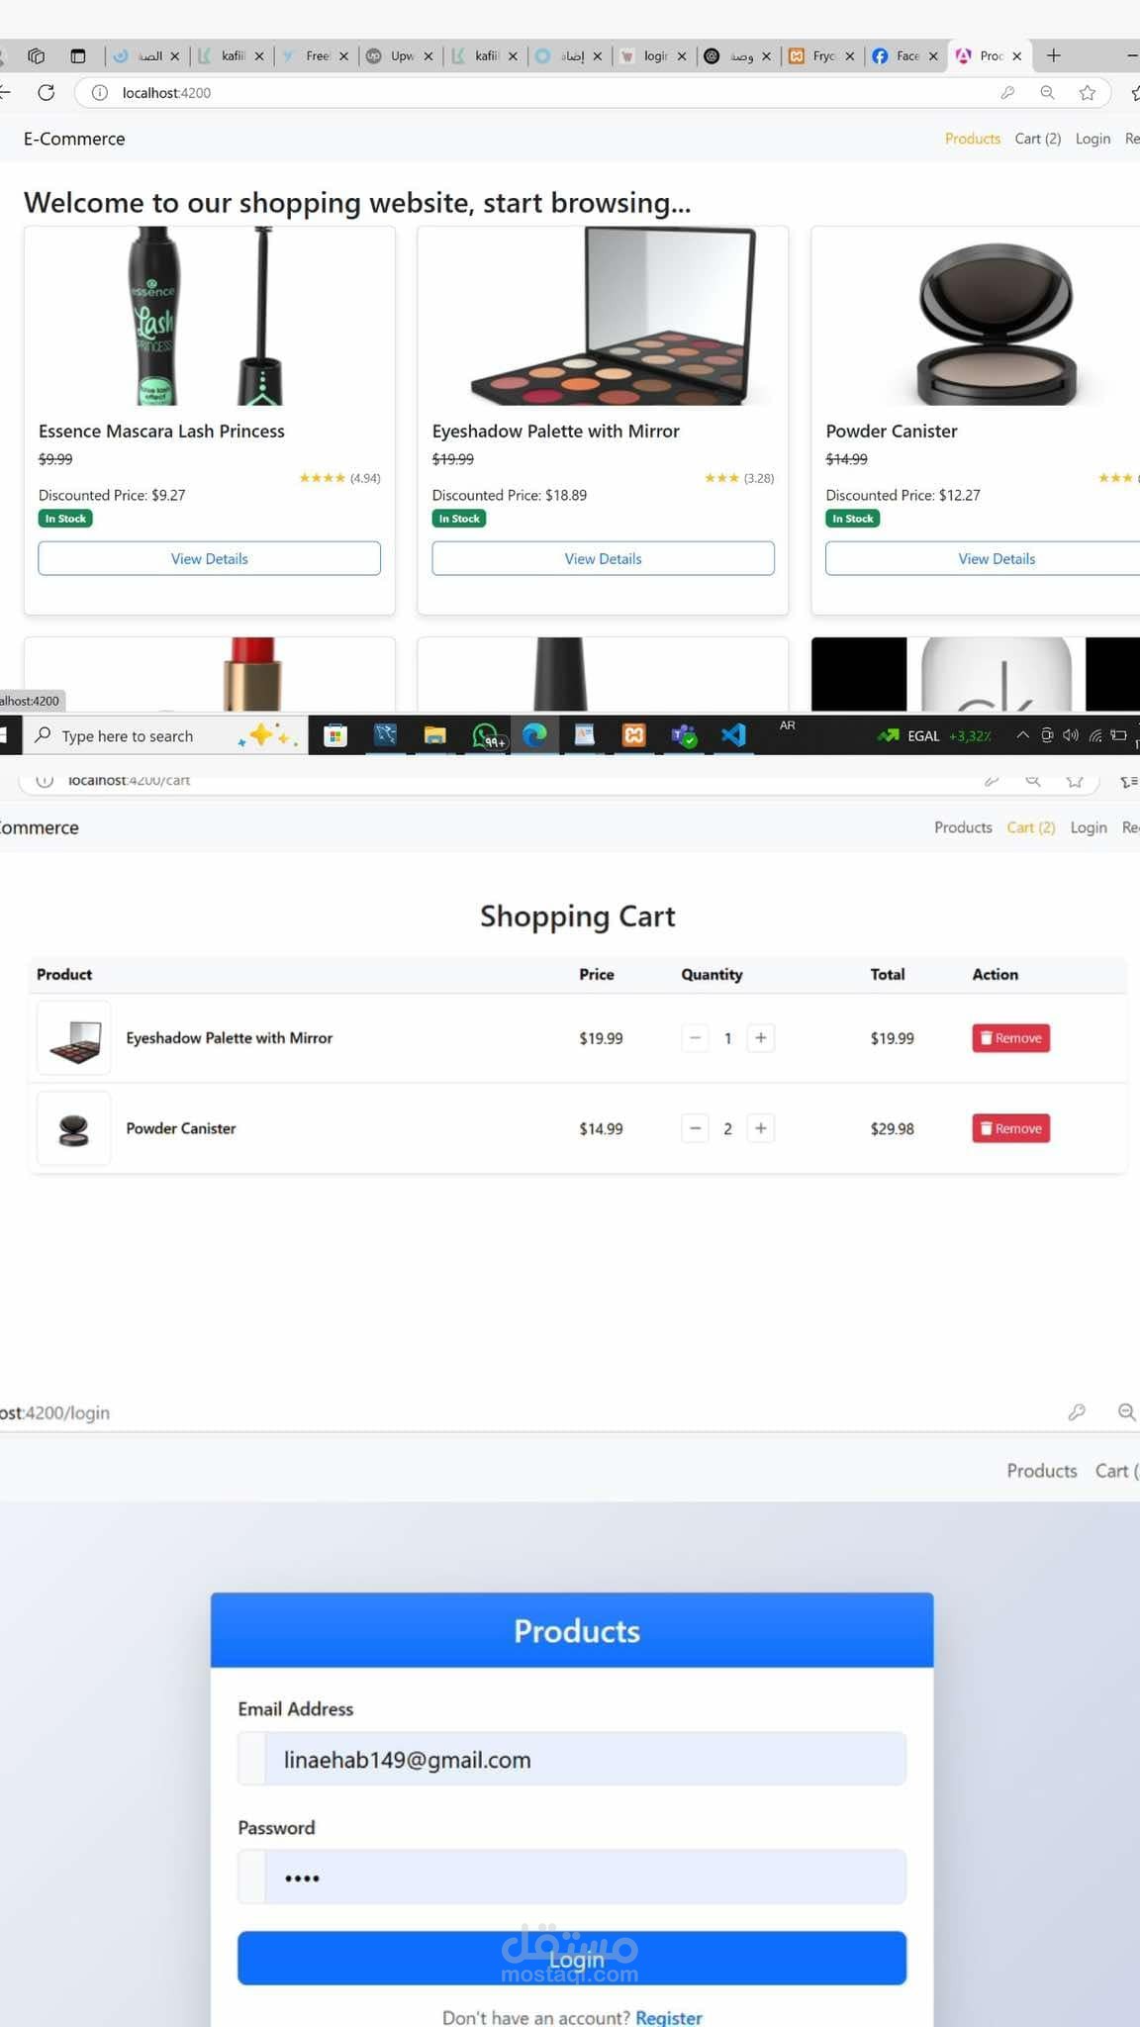Click the E-Commerce brand link on the home page
This screenshot has height=2027, width=1140.
click(74, 139)
